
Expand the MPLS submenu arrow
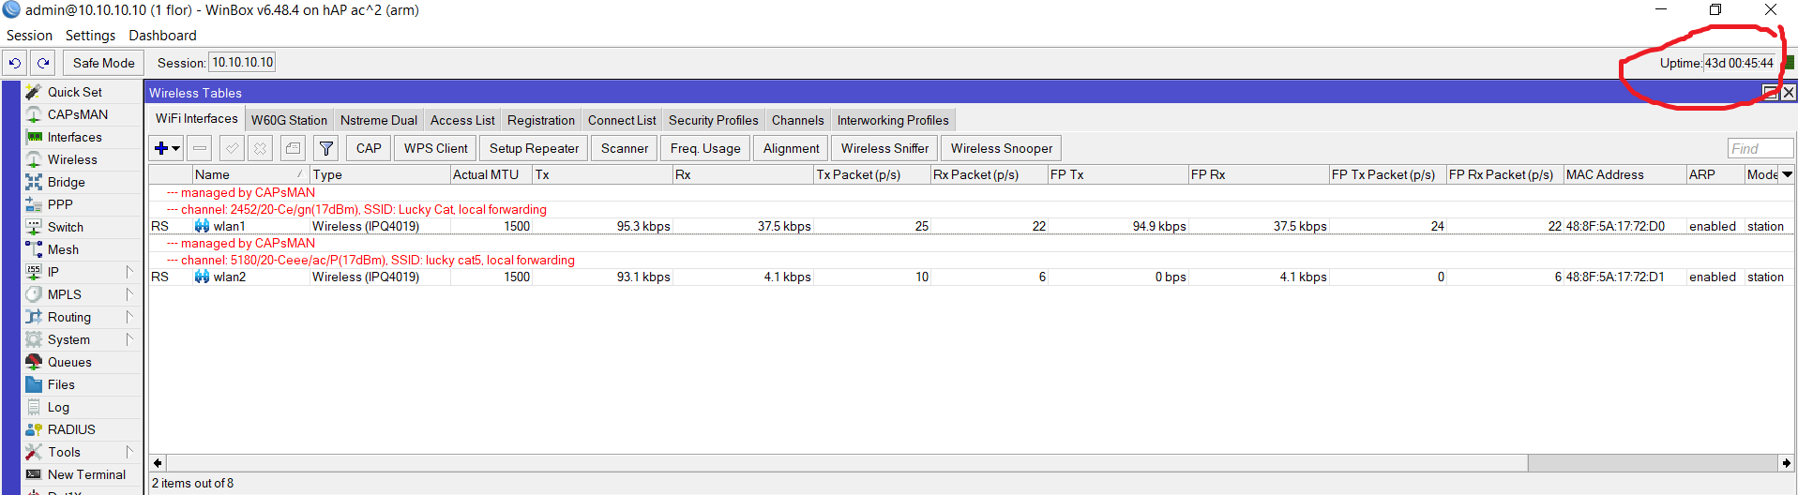point(130,294)
